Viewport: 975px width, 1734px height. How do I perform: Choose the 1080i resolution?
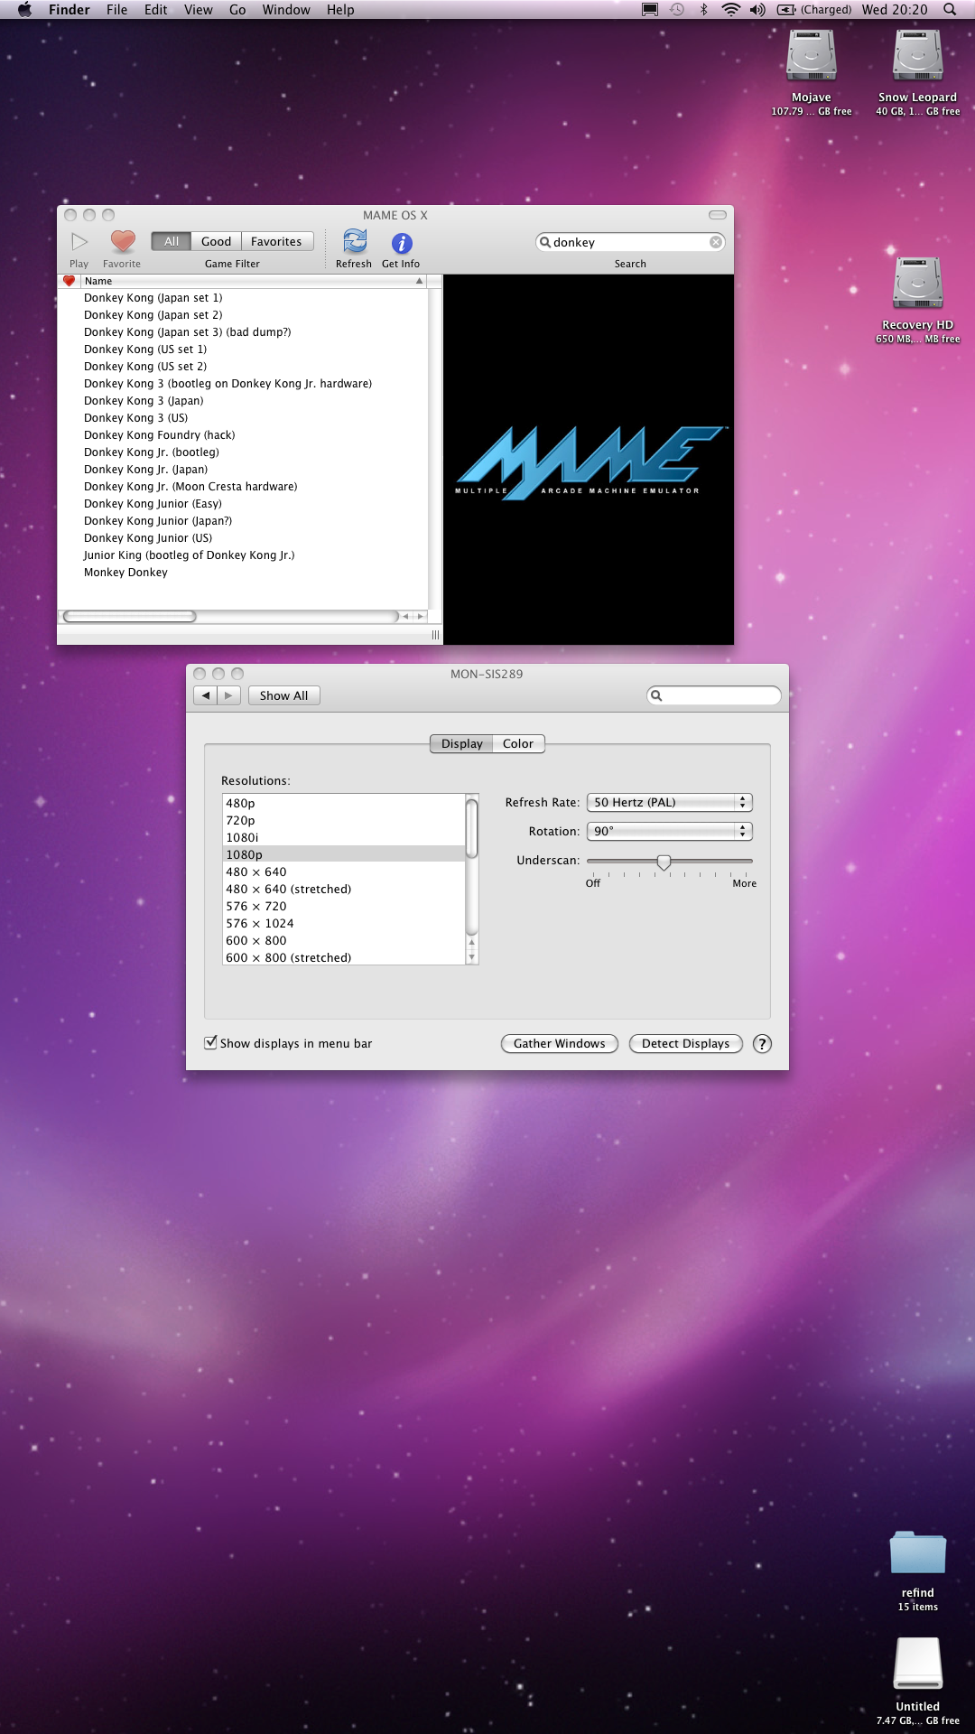(x=344, y=837)
